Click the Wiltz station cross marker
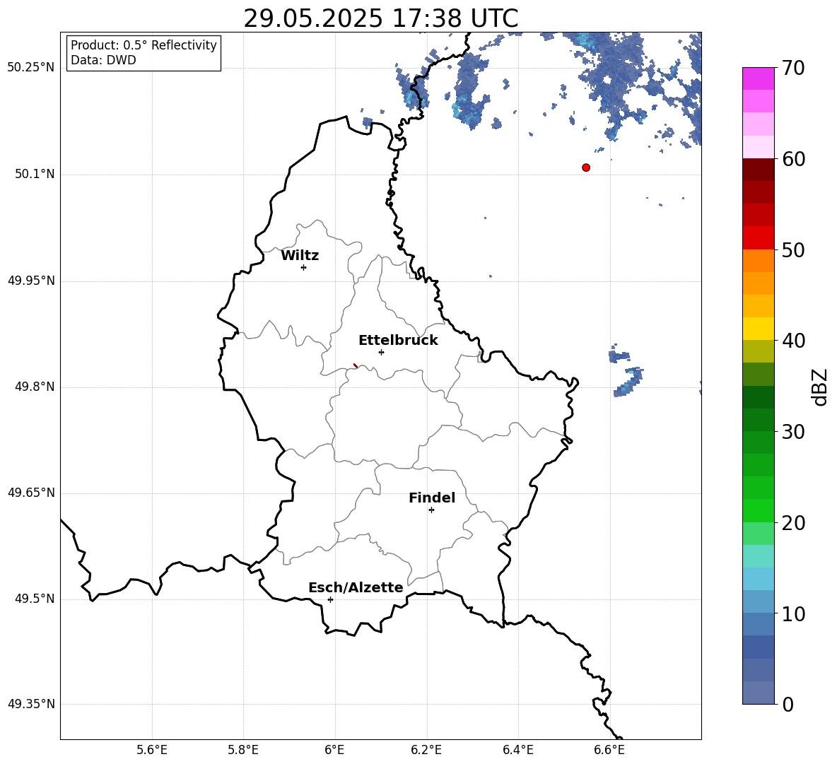The image size is (837, 764). click(x=304, y=267)
